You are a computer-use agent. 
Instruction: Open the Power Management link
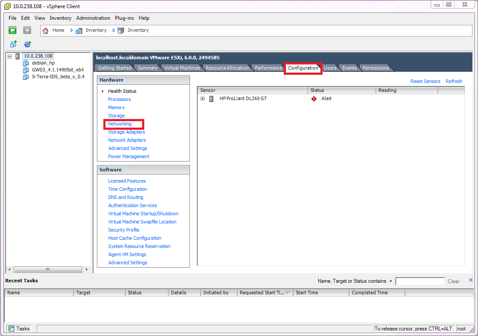129,156
